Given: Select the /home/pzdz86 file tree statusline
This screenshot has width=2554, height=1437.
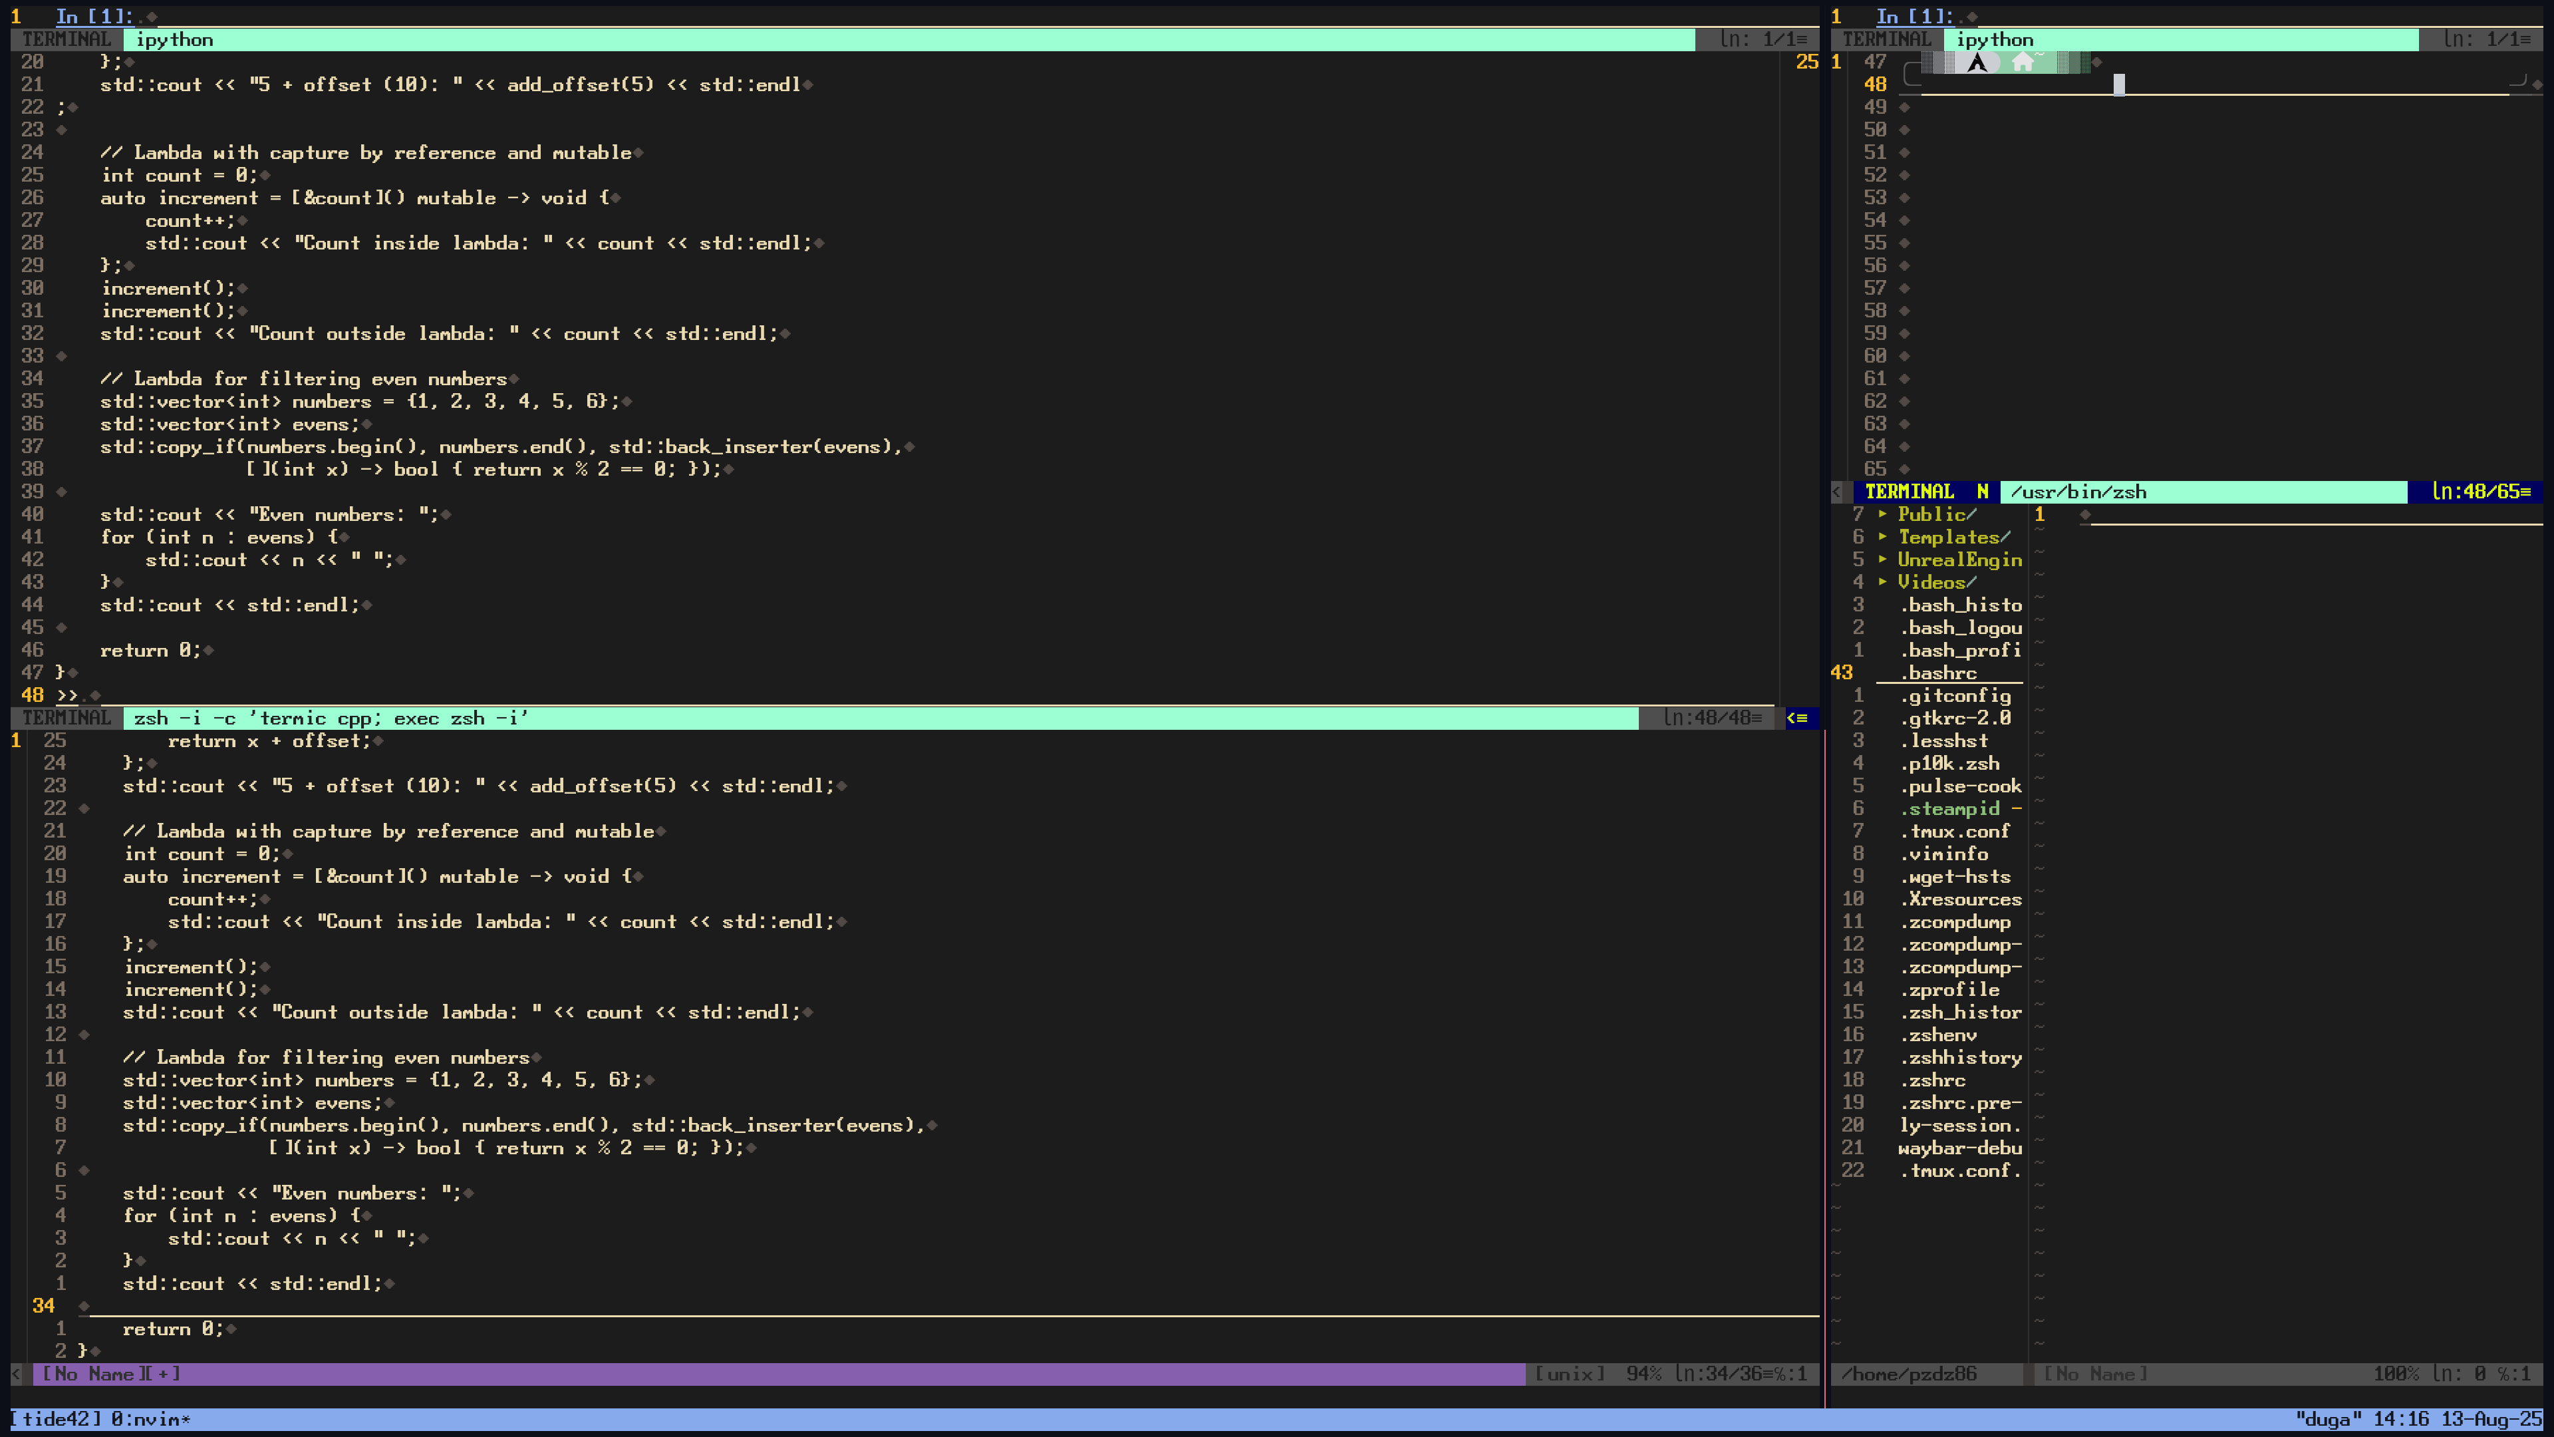Looking at the screenshot, I should pyautogui.click(x=1926, y=1374).
